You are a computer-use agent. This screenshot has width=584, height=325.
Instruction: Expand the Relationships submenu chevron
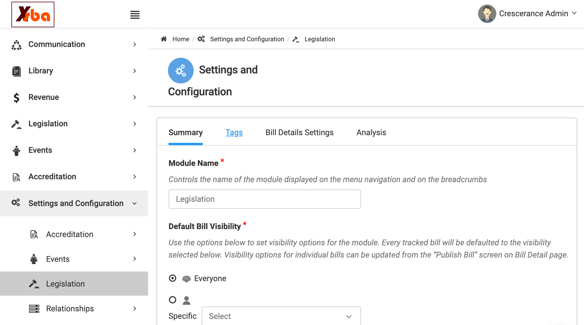tap(135, 308)
